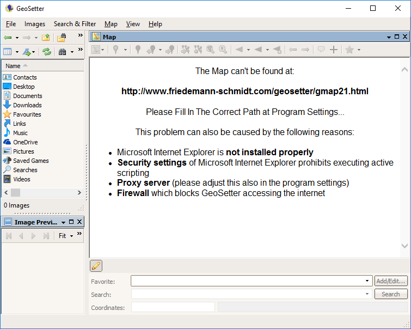Click the binoculars find icon
The width and height of the screenshot is (411, 329).
[63, 52]
